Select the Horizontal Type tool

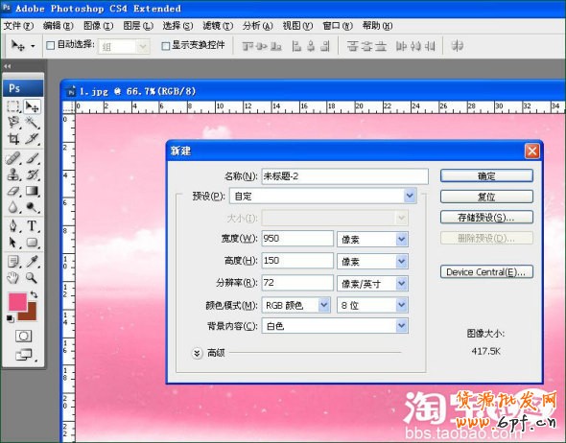coord(32,226)
